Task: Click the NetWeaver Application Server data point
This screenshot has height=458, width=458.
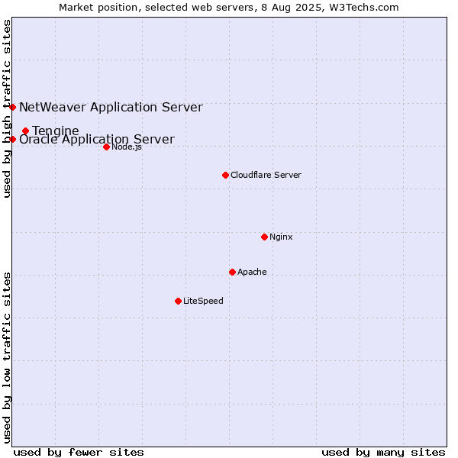Action: (12, 107)
